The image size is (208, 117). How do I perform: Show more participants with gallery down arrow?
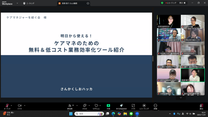pyautogui.click(x=181, y=98)
